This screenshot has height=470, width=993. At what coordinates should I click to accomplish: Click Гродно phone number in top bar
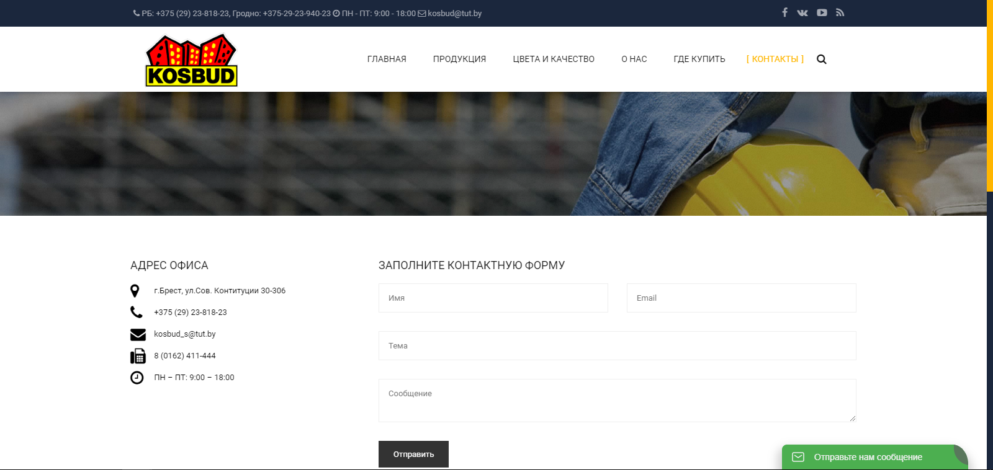click(297, 13)
